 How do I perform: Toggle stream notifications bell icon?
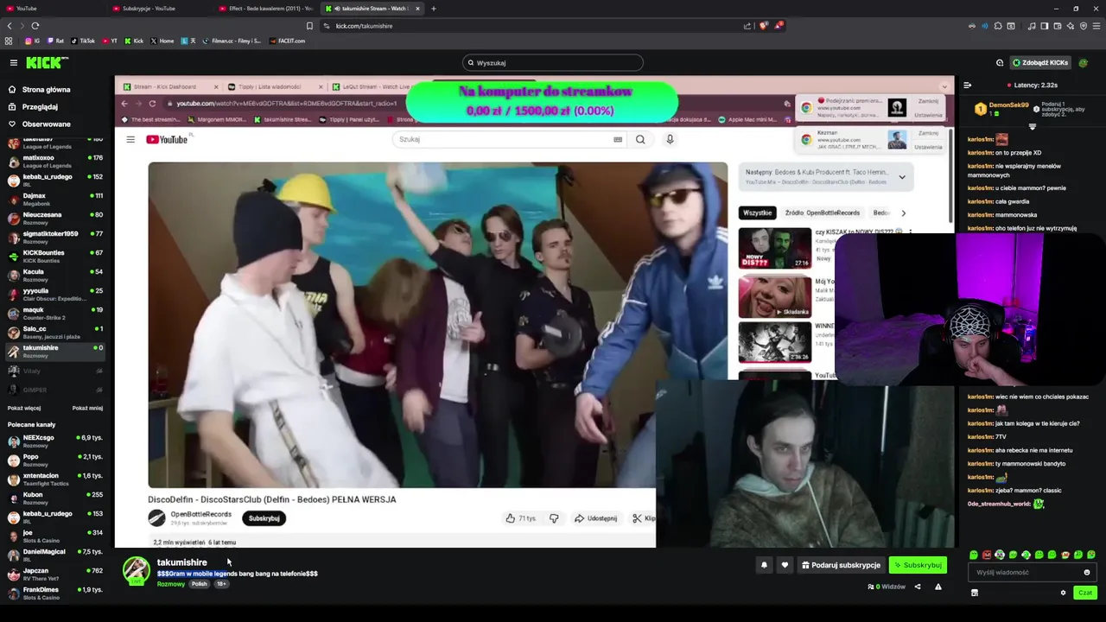pyautogui.click(x=764, y=565)
